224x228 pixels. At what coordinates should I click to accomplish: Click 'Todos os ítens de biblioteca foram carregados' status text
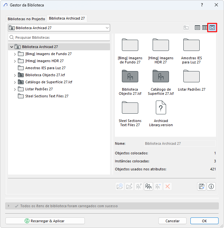[x=69, y=206]
